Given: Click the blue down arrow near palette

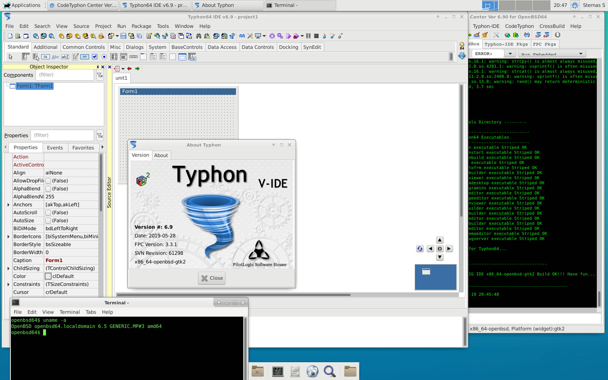Looking at the screenshot, I should (x=462, y=56).
